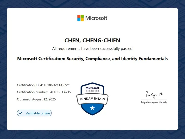Click the 'Obtained: August 12, 2025' line

[x=36, y=99]
